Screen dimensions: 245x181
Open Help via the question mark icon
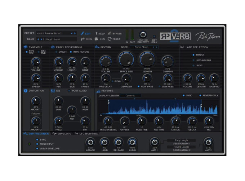pyautogui.click(x=97, y=33)
